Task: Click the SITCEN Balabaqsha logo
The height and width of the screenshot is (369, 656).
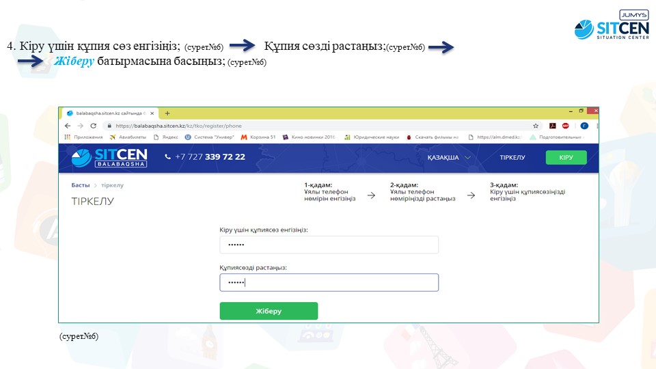Action: click(109, 157)
